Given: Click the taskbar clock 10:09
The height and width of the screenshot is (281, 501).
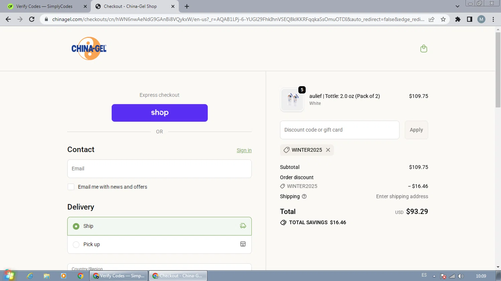Looking at the screenshot, I should (481, 276).
